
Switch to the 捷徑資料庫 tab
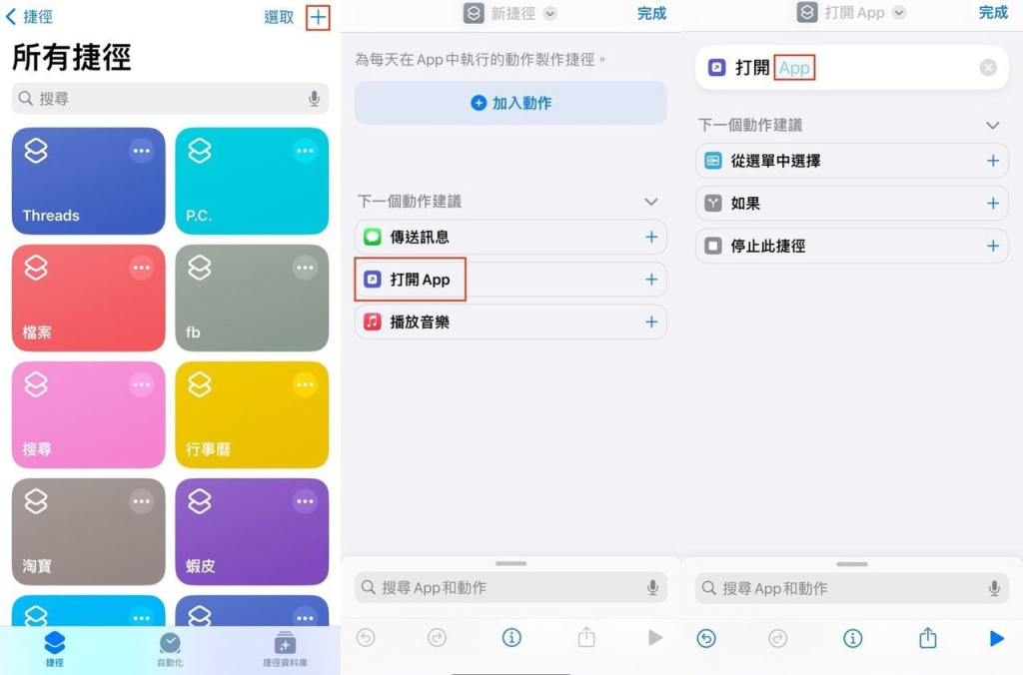click(285, 647)
